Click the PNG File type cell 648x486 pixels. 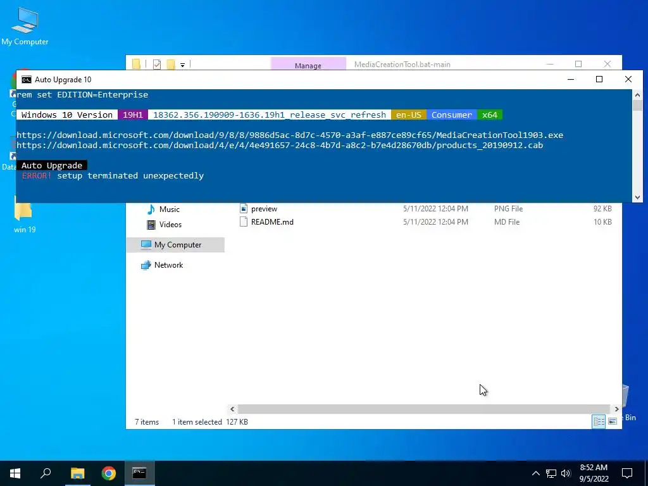pos(508,209)
